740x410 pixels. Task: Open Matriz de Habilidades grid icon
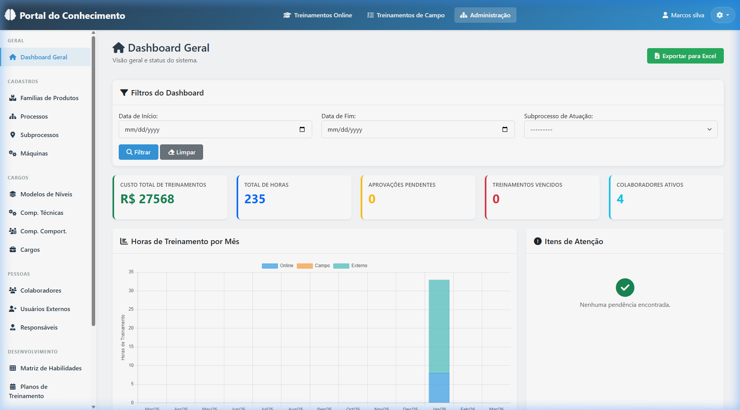click(x=13, y=368)
